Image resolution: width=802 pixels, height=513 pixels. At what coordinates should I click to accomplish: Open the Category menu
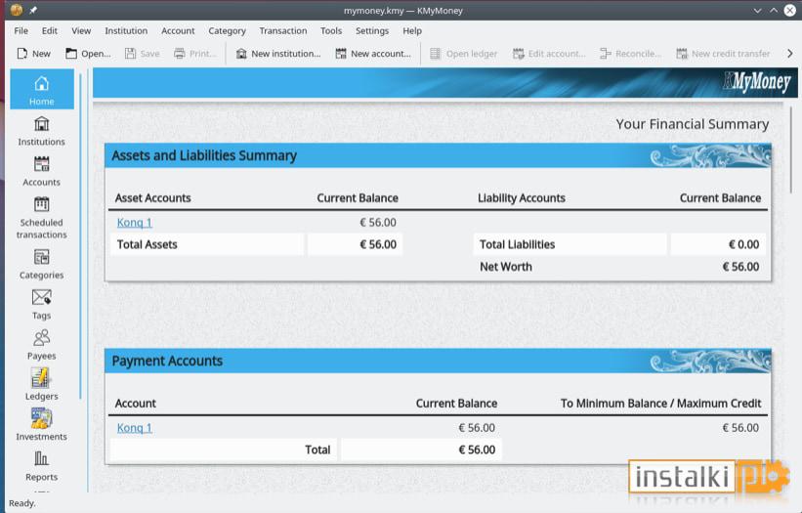[227, 30]
